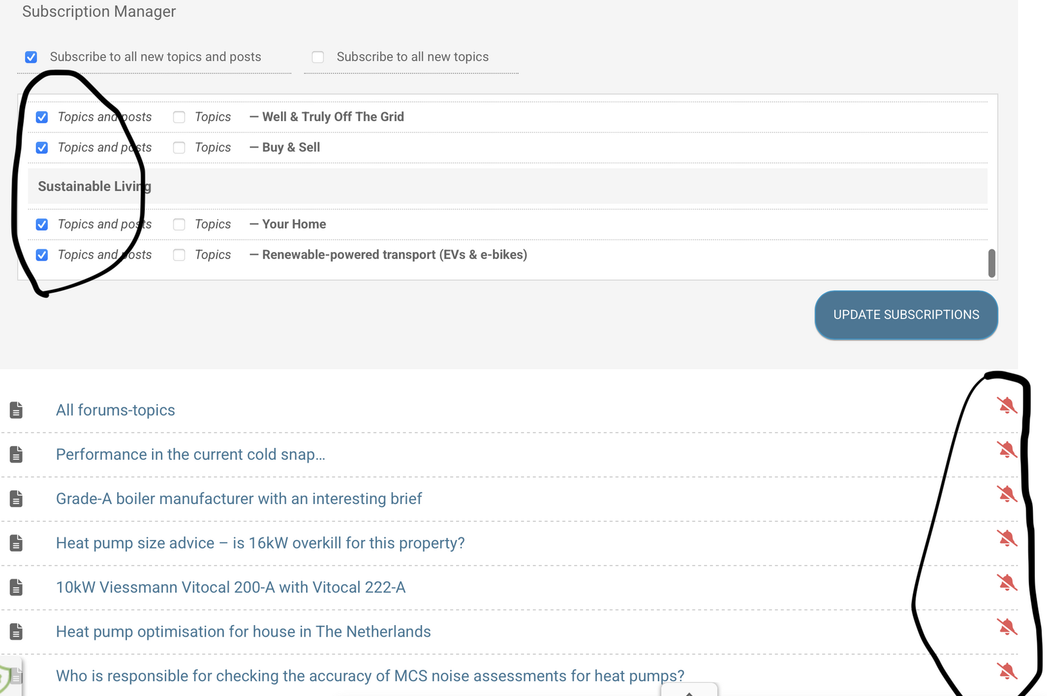
Task: Open 10kW Viessmann Vitocal 200-A topic
Action: click(x=230, y=588)
